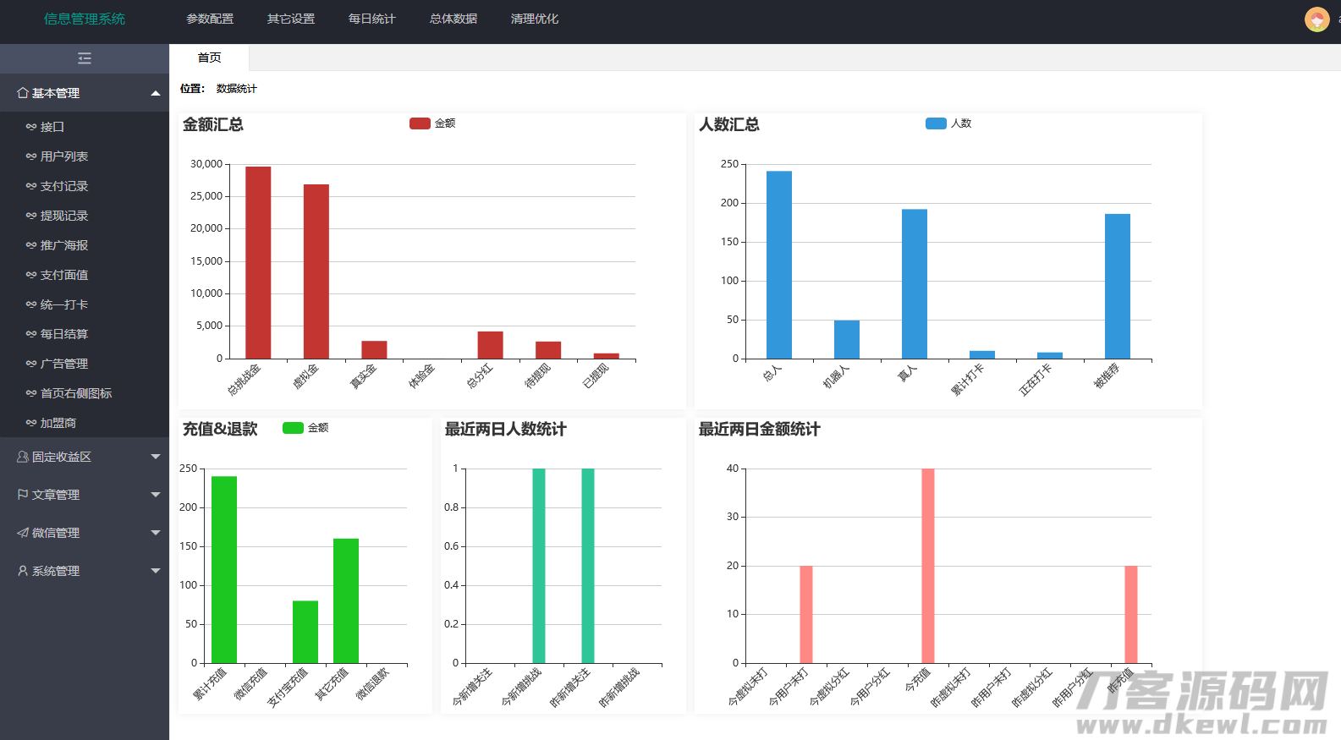The width and height of the screenshot is (1341, 740).
Task: Go to 提现记录 in the sidebar
Action: 64,216
